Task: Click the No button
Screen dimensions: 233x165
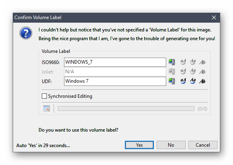Action: (171, 145)
